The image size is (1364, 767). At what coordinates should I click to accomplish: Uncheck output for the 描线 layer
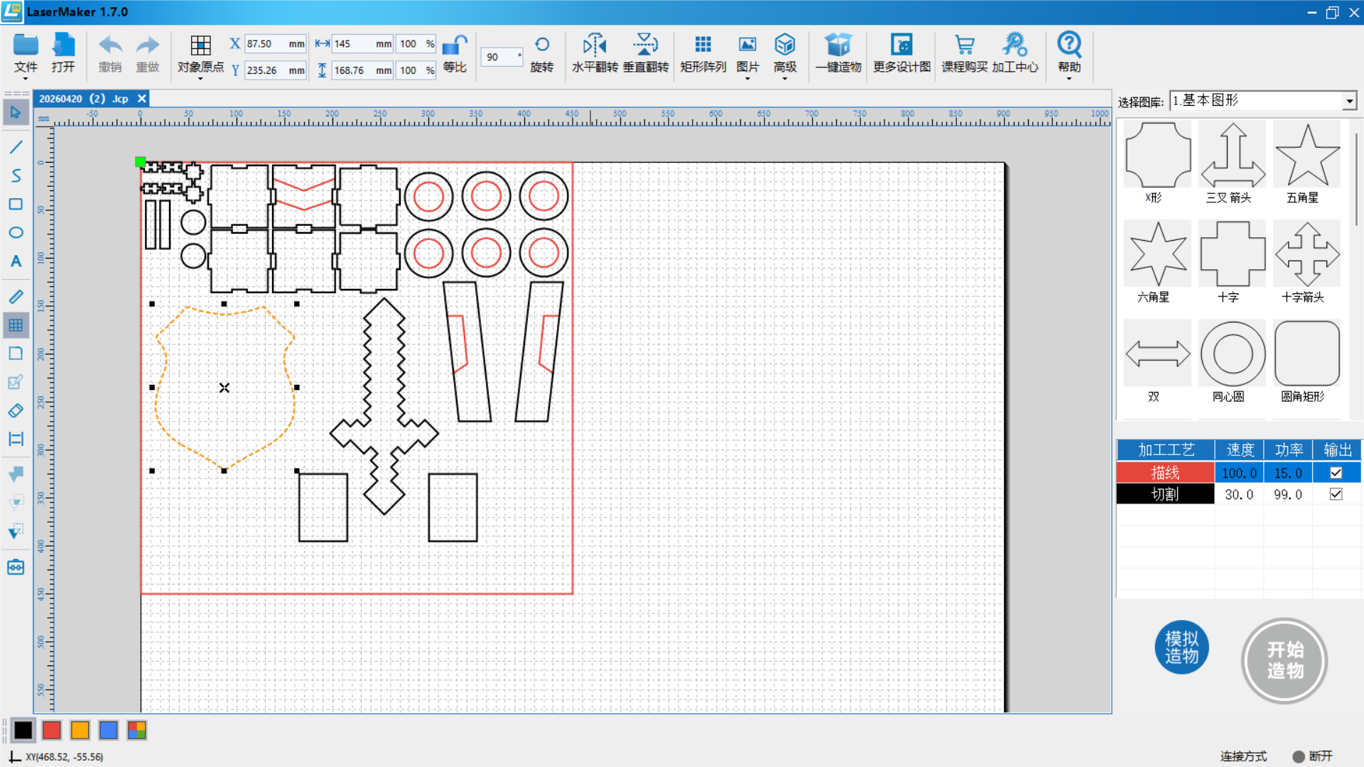click(x=1336, y=473)
